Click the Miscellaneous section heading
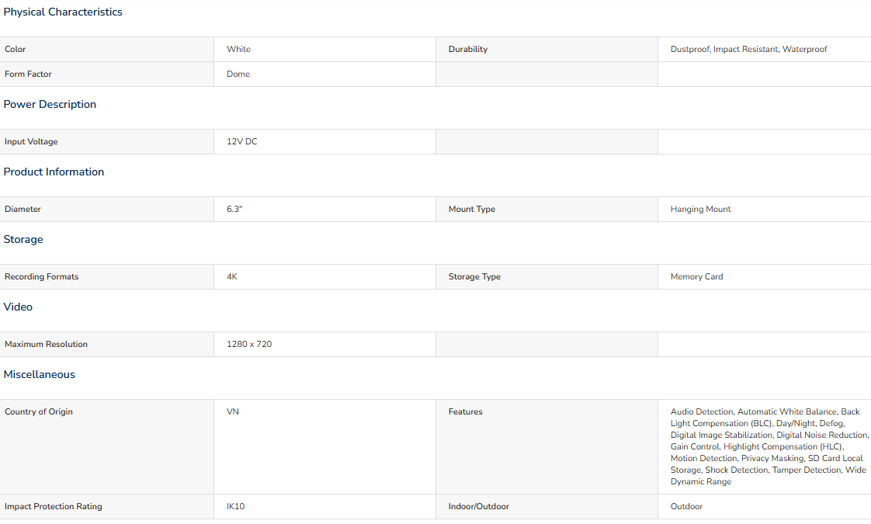871x524 pixels. 40,374
